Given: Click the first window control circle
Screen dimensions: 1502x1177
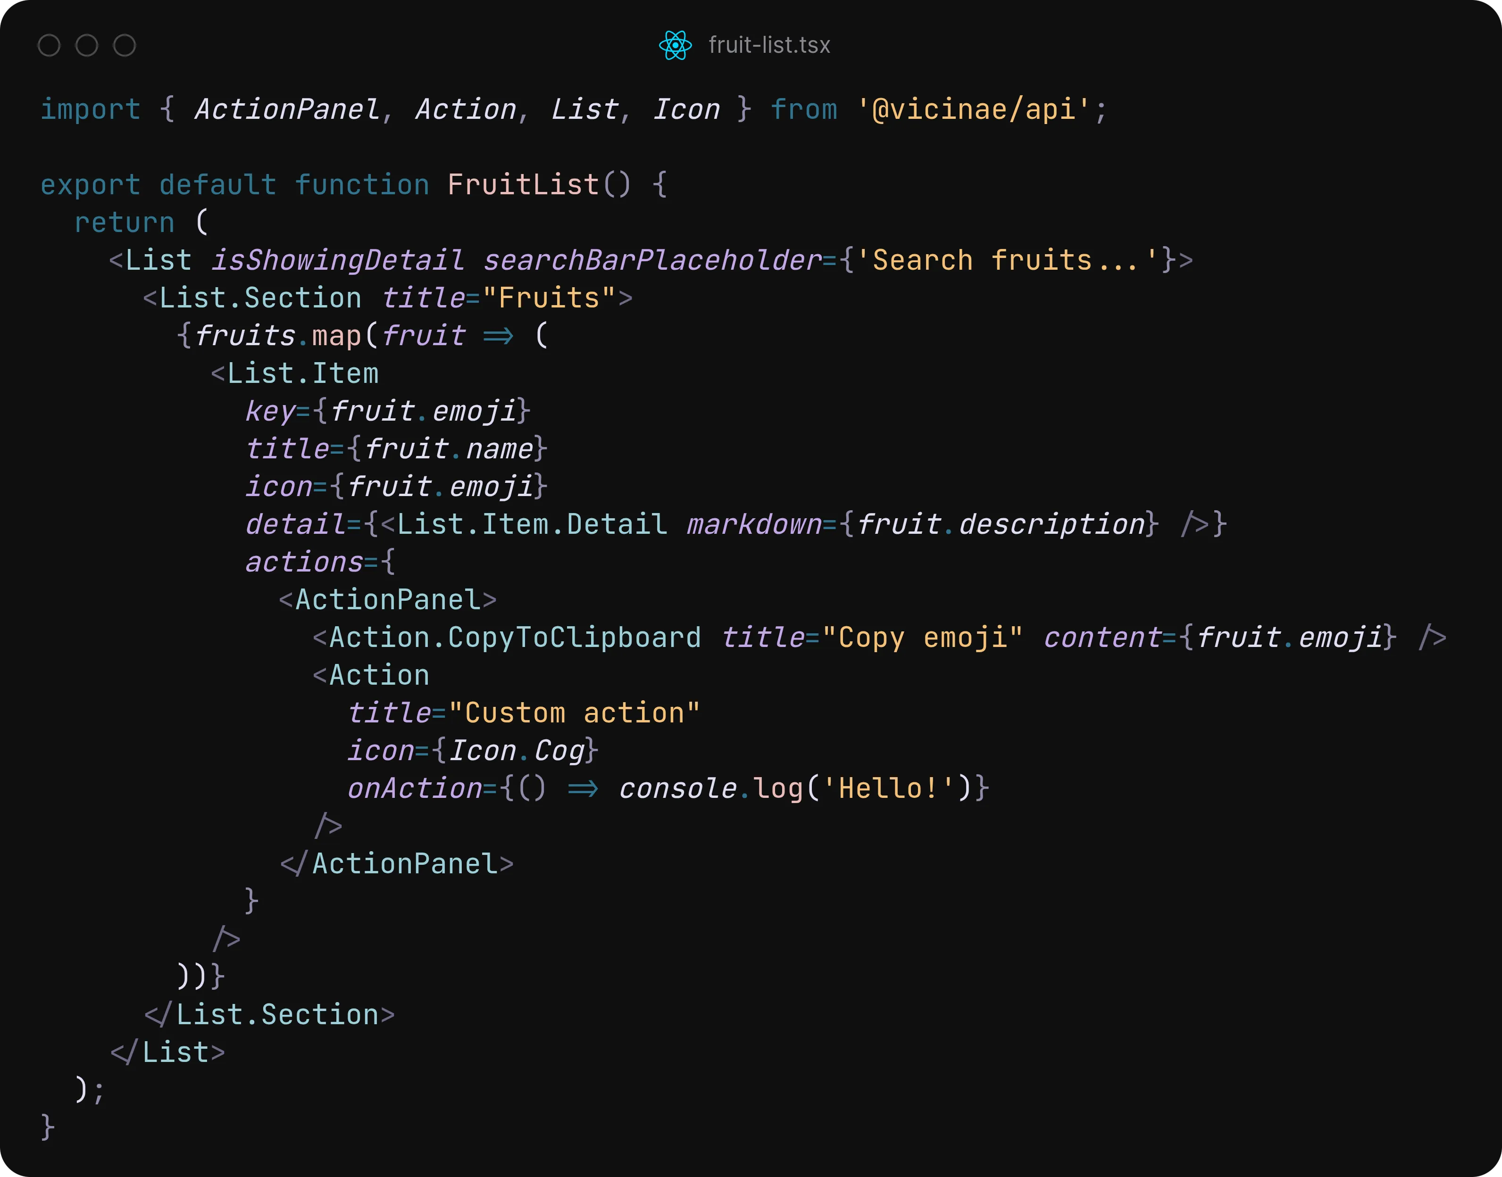Looking at the screenshot, I should [49, 45].
